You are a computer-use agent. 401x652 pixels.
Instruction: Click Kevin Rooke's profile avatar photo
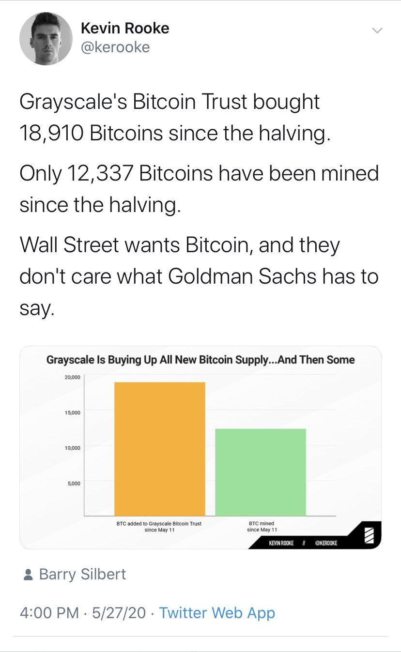click(x=42, y=38)
